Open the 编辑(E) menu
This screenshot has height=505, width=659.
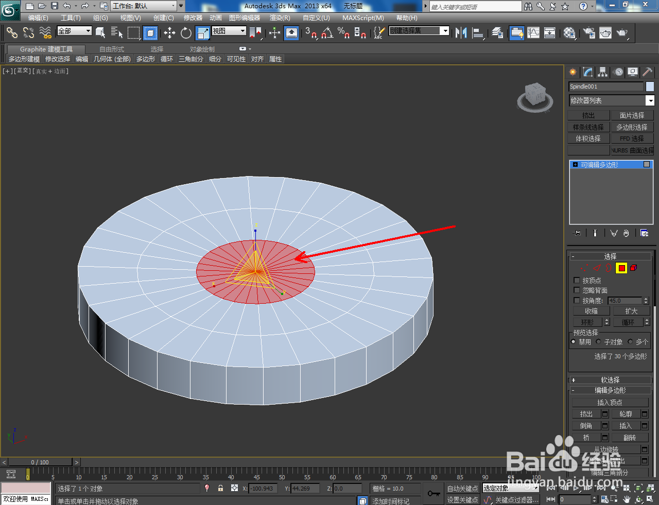(38, 18)
